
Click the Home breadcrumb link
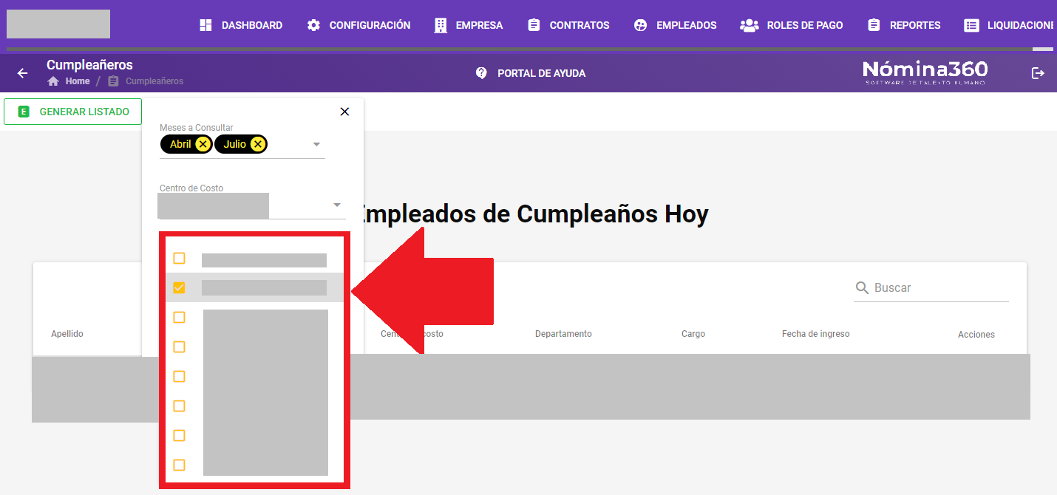pos(78,81)
